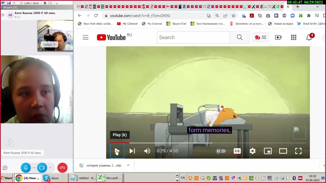The height and width of the screenshot is (183, 326).
Task: Switch to Untitled Notepad taskbar button
Action: [x=83, y=178]
